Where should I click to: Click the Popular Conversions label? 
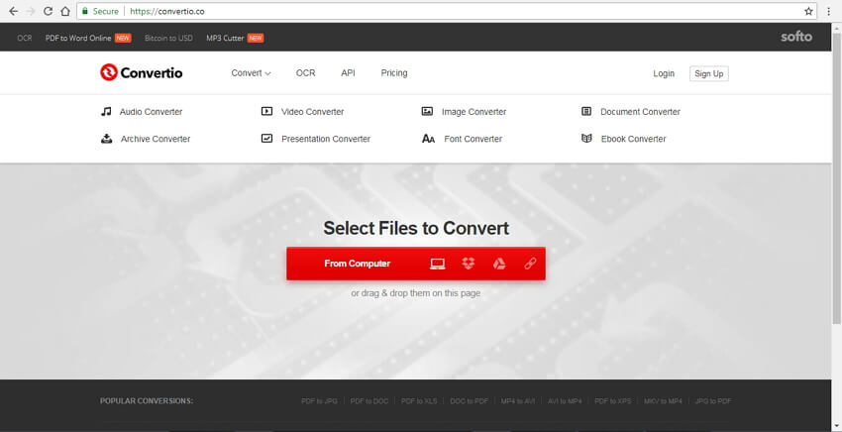coord(147,401)
